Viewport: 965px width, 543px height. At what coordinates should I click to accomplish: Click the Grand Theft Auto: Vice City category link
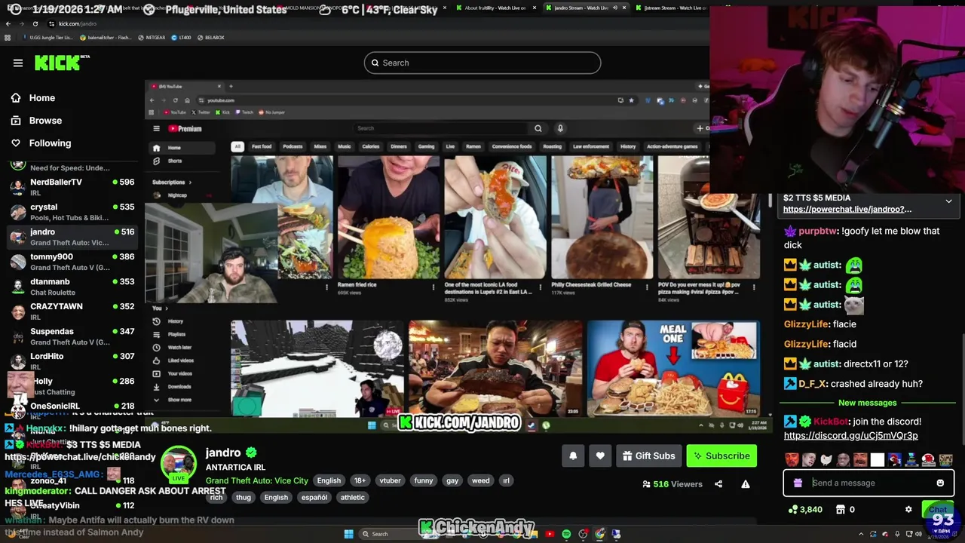click(256, 480)
